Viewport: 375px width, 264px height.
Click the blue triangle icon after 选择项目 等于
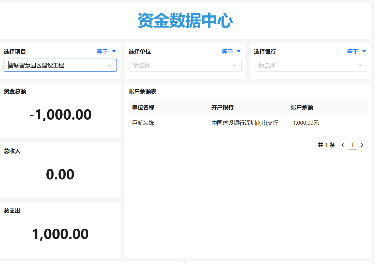pyautogui.click(x=114, y=51)
